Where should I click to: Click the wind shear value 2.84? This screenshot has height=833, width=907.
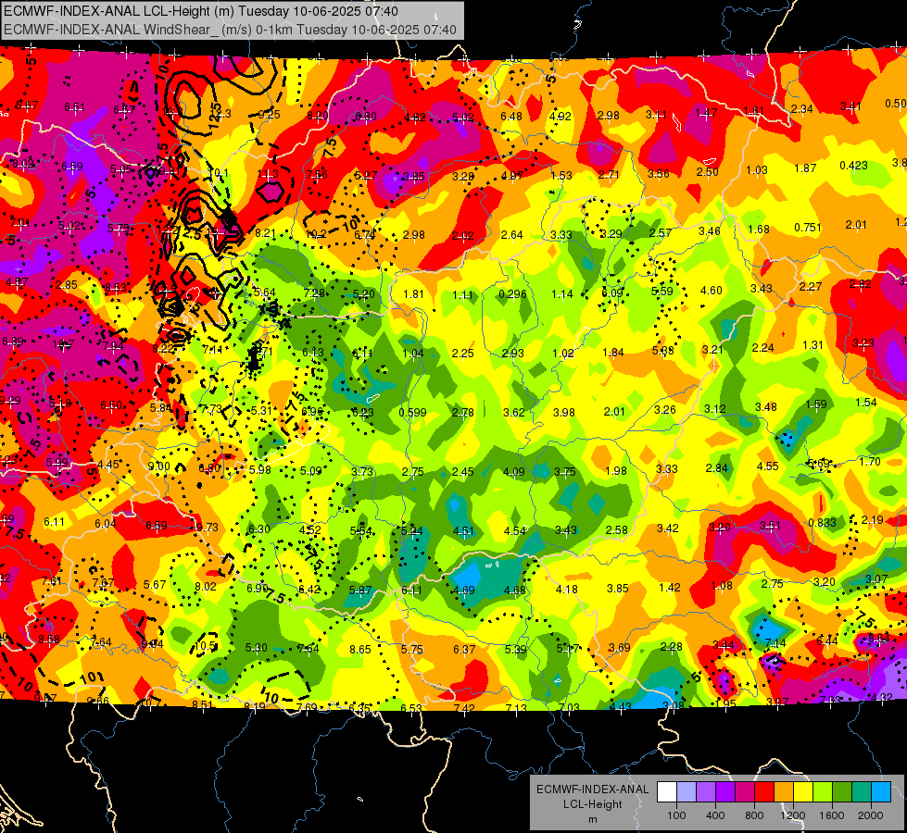pyautogui.click(x=716, y=467)
